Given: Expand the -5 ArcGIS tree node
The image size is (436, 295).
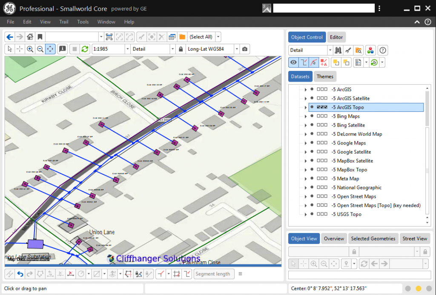Looking at the screenshot, I should 306,89.
